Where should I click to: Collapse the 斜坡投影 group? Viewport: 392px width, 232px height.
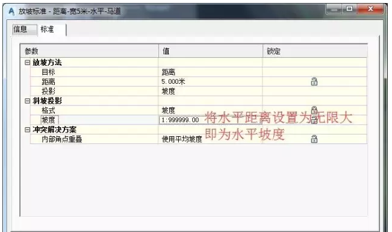[x=28, y=101]
